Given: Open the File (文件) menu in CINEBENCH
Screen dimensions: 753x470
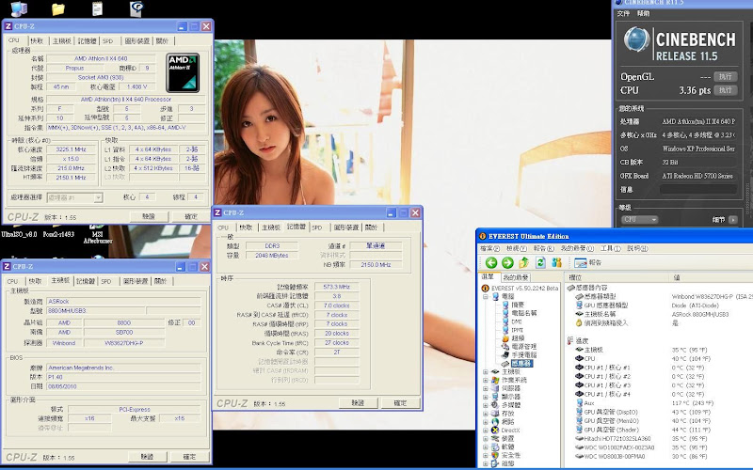Looking at the screenshot, I should [623, 13].
